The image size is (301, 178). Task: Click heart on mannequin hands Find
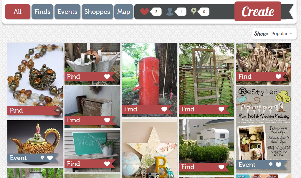[279, 77]
